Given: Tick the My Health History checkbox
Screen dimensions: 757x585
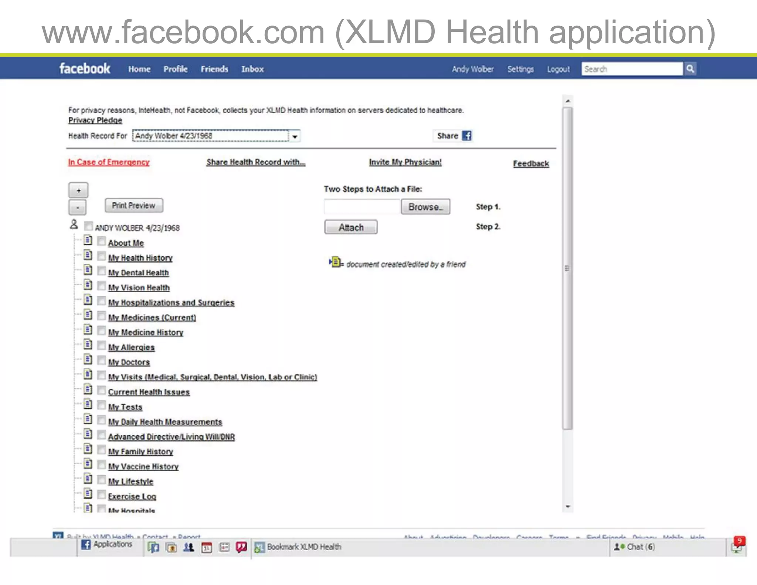Looking at the screenshot, I should pos(102,256).
